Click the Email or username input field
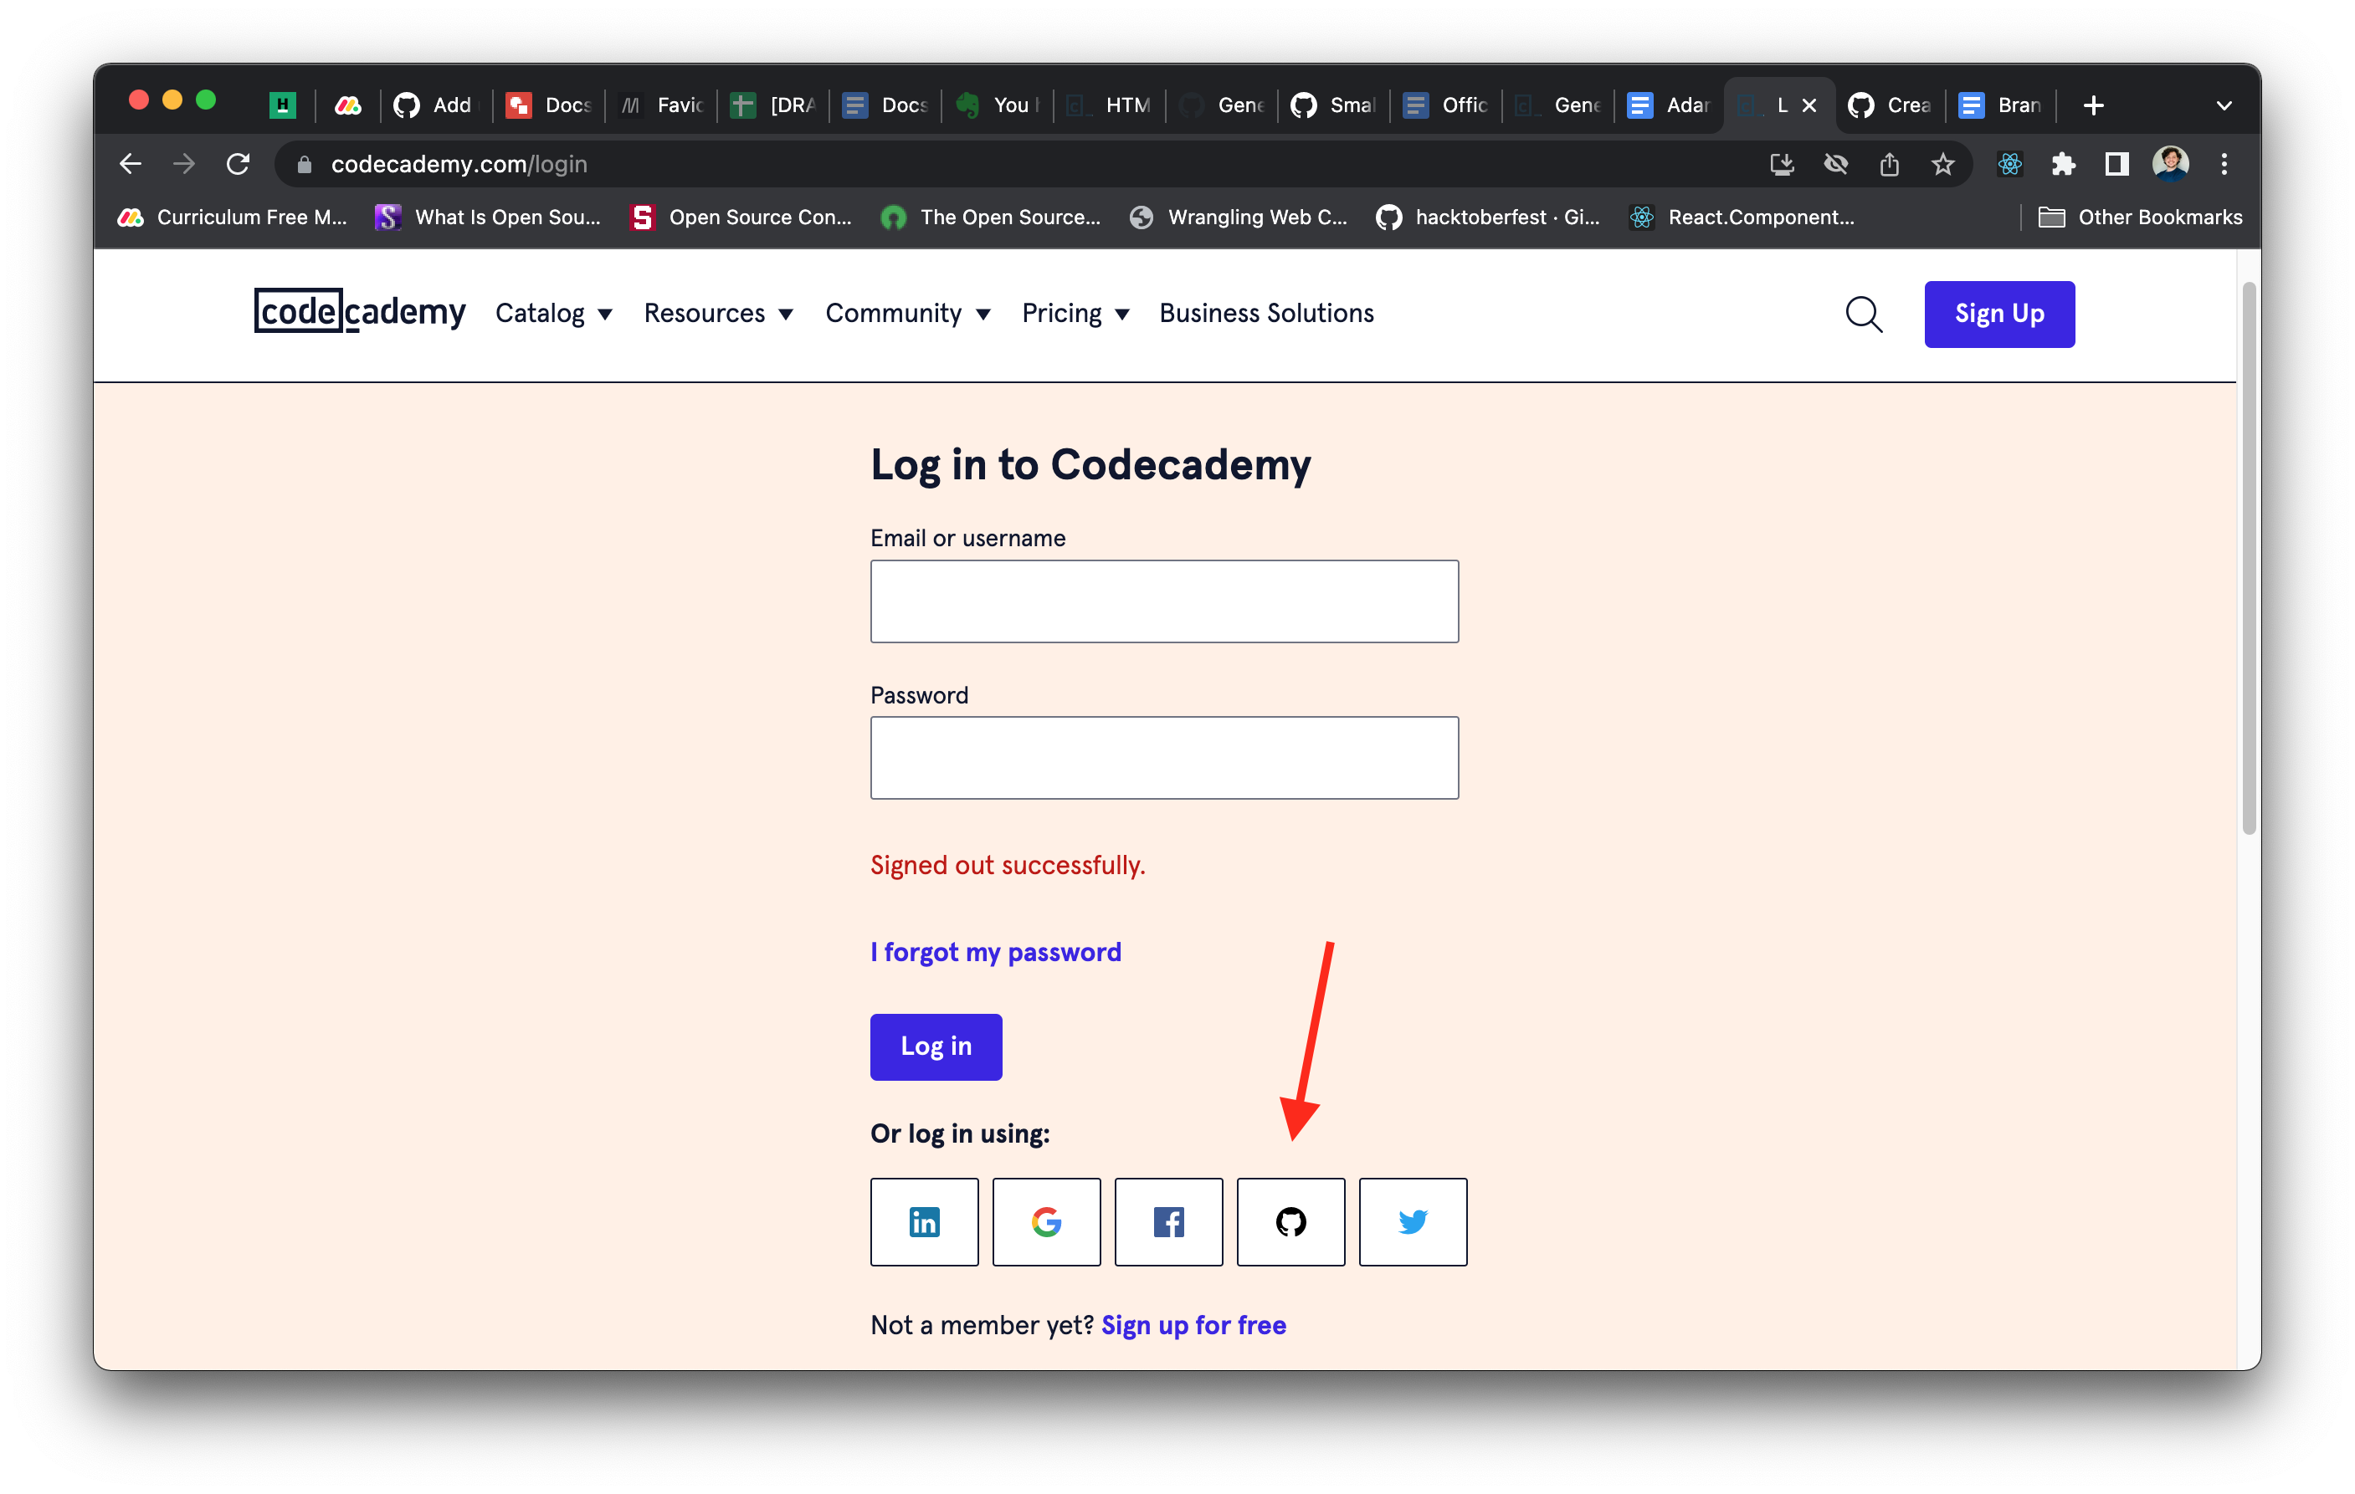The image size is (2355, 1494). (x=1164, y=601)
